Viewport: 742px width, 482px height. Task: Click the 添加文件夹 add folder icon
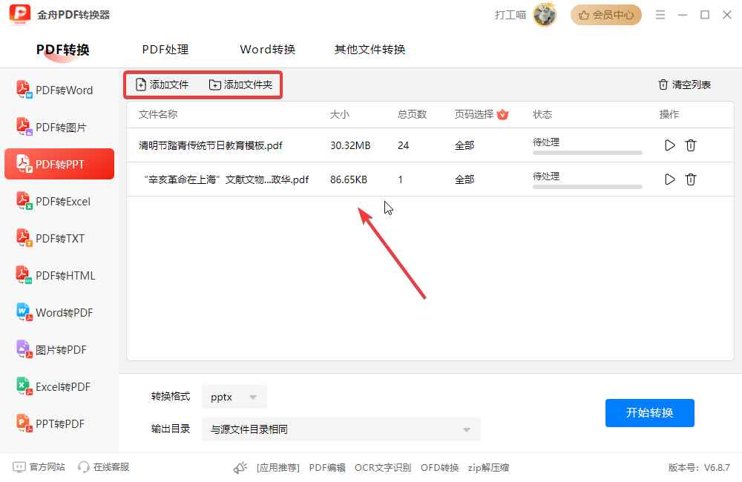pos(215,85)
